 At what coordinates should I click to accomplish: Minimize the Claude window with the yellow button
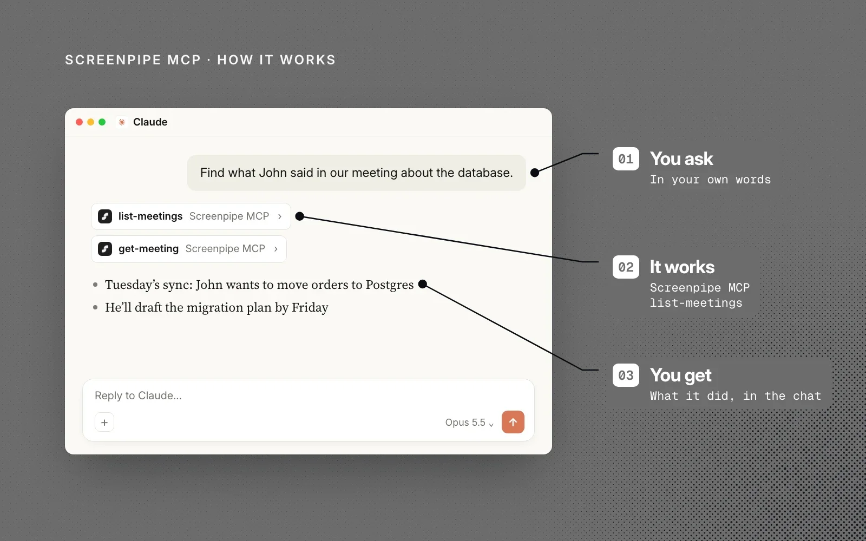click(91, 122)
